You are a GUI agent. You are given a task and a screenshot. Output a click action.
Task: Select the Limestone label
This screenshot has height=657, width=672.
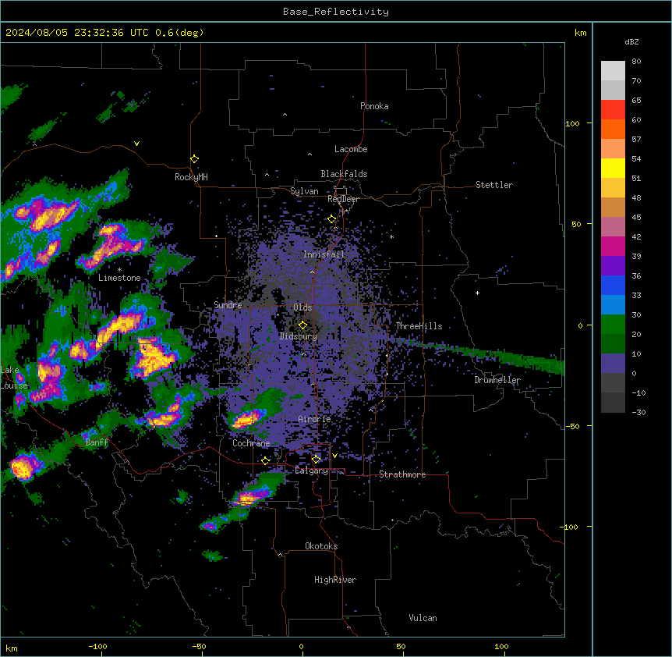[119, 278]
